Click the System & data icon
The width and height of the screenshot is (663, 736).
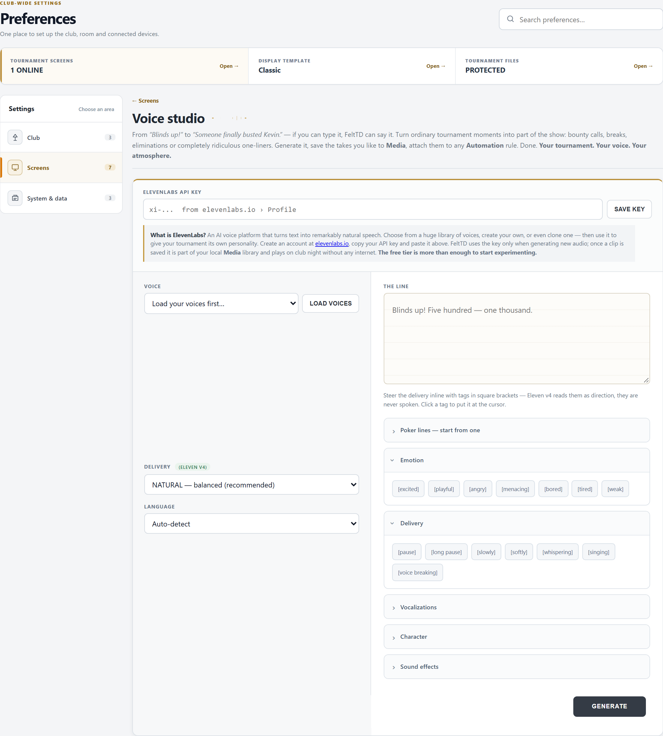click(15, 198)
